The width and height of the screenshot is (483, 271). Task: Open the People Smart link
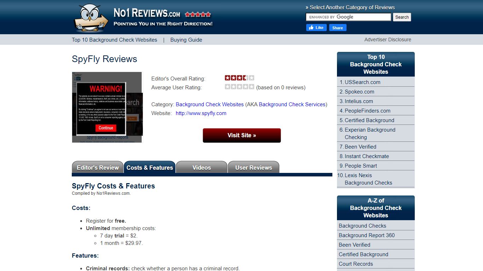coord(361,166)
